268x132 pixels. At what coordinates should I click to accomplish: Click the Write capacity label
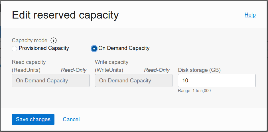click(x=112, y=62)
